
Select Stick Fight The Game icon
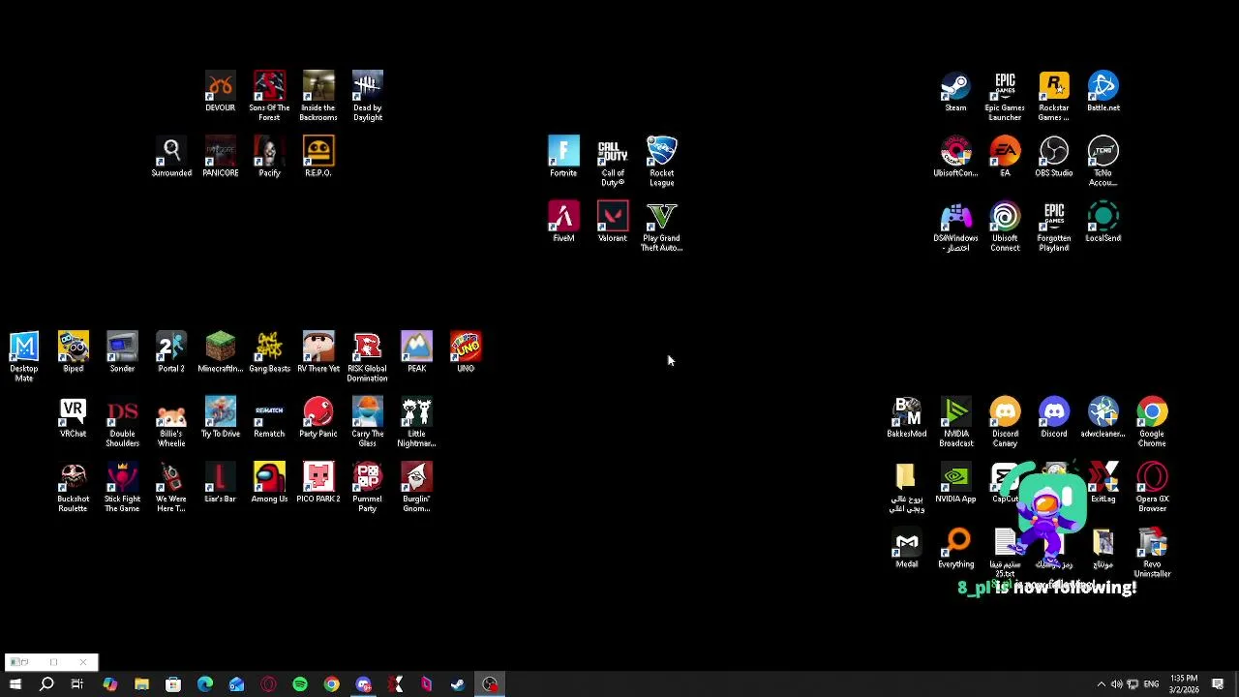(122, 487)
